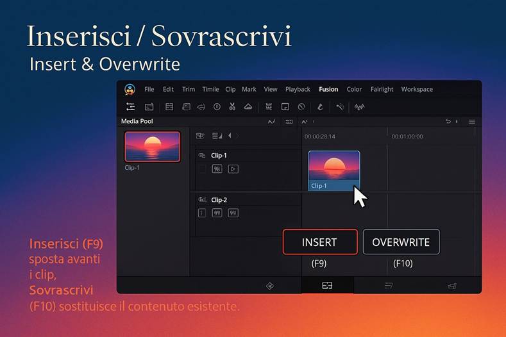This screenshot has width=506, height=337.
Task: Click the clapperboard window toolbar icon
Action: point(149,107)
